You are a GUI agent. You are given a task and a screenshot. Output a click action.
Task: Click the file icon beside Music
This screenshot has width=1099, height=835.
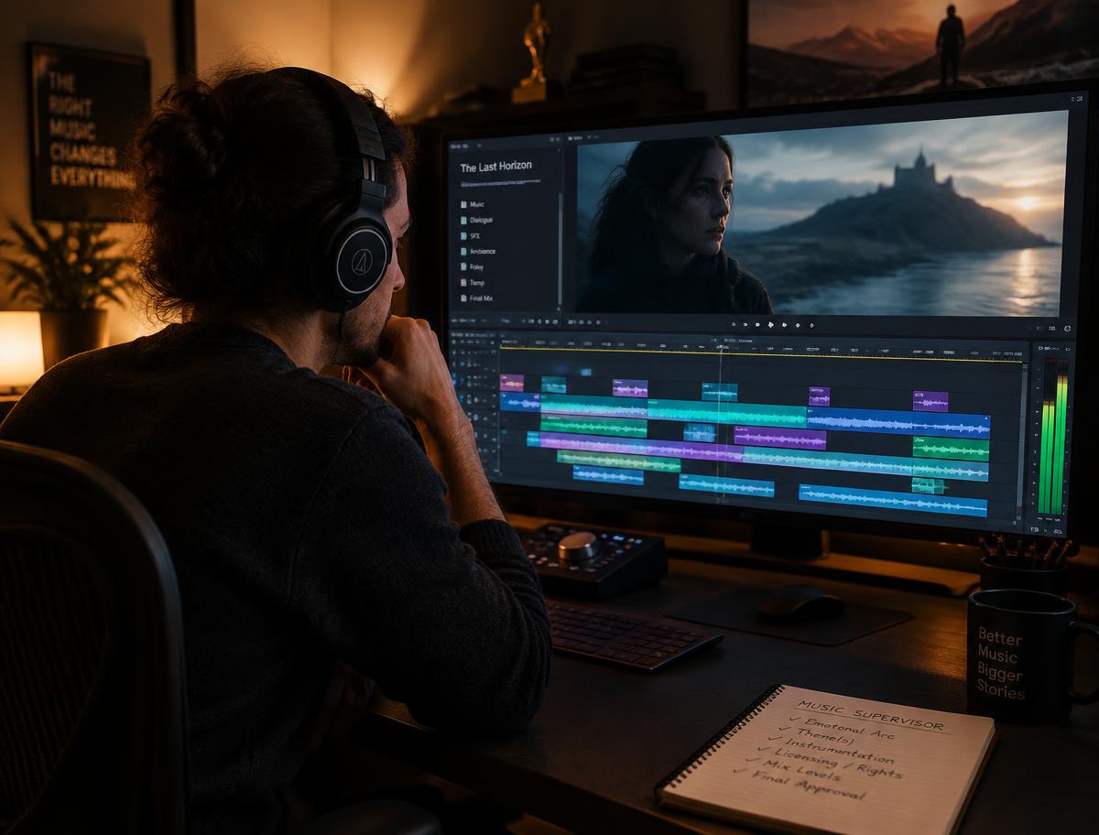pyautogui.click(x=462, y=204)
